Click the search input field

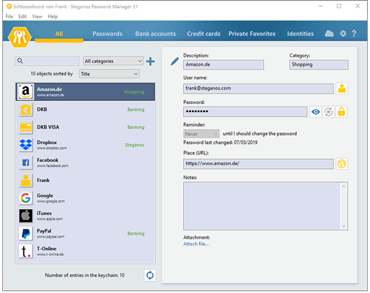tap(47, 61)
